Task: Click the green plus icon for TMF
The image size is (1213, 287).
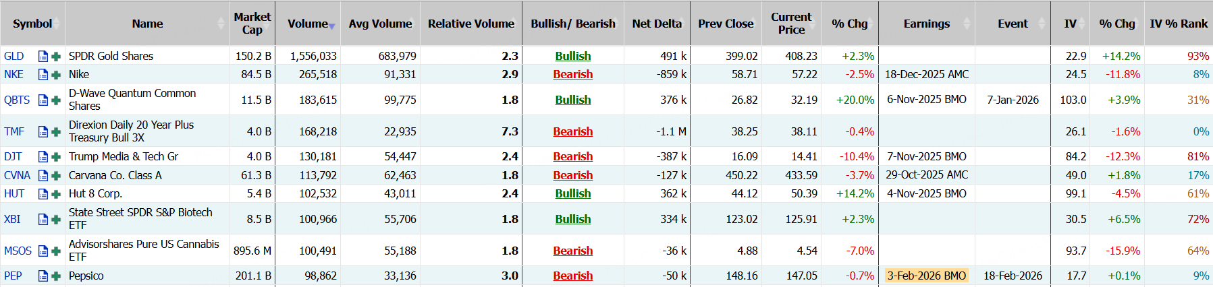Action: click(x=56, y=132)
